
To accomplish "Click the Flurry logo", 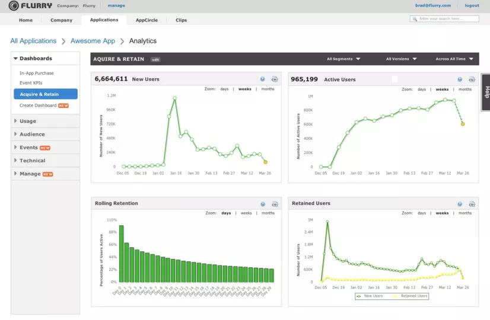I will pos(30,5).
